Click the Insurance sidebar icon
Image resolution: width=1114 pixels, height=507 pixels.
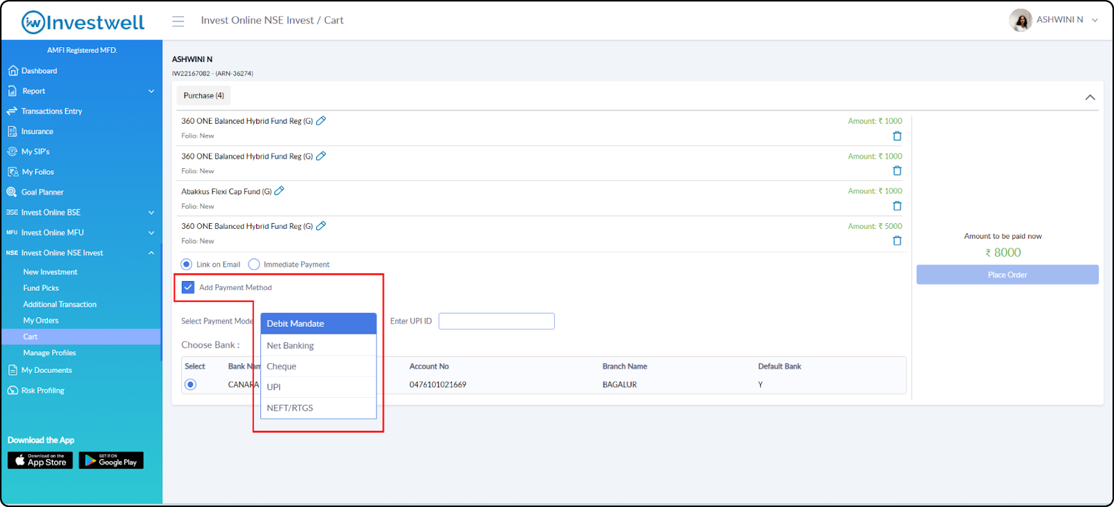(13, 131)
